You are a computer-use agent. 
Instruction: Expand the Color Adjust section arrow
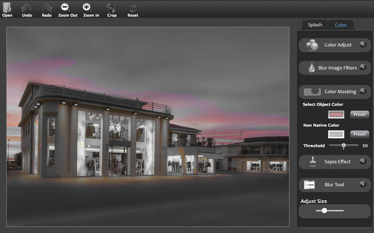tap(363, 45)
